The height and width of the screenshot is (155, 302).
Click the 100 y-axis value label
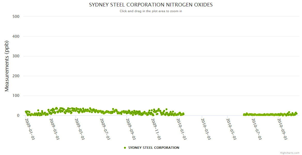[16, 96]
